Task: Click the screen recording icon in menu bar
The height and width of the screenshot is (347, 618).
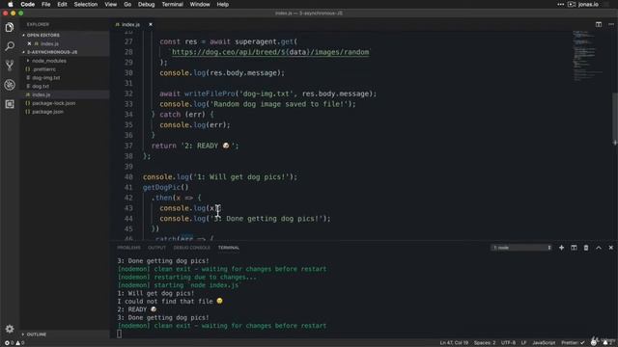Action: 572,4
